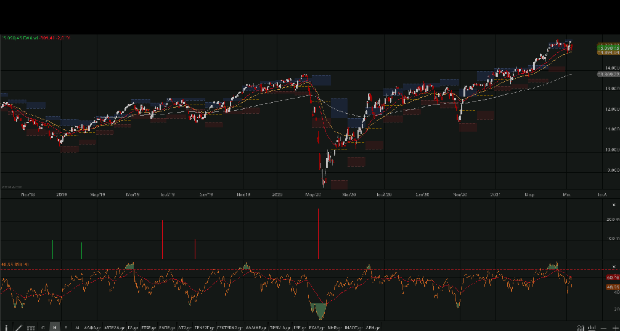The width and height of the screenshot is (620, 331).
Task: Select the line drawing tool
Action: [x=18, y=327]
